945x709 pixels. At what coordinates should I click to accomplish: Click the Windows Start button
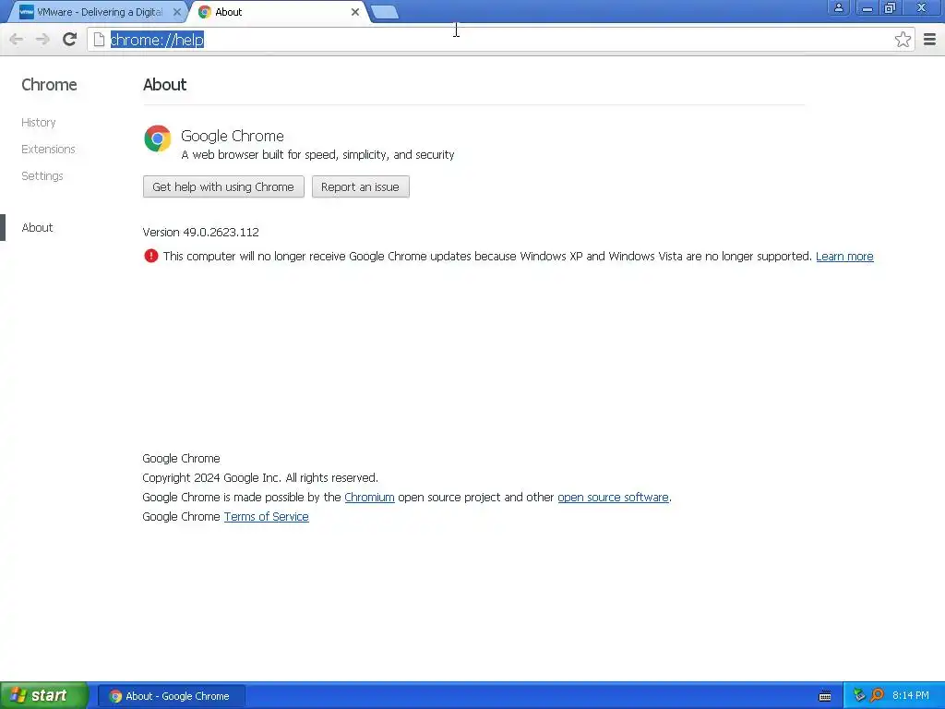point(44,696)
